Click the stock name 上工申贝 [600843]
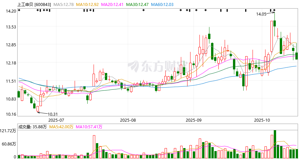Screen dimensions: 301x159 (x=35, y=5)
